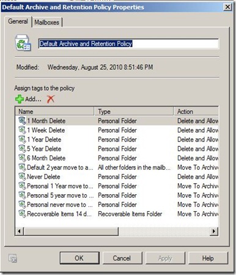Click 'Delete and Allow' action of Never Delete
This screenshot has height=275, width=236.
[x=197, y=176]
